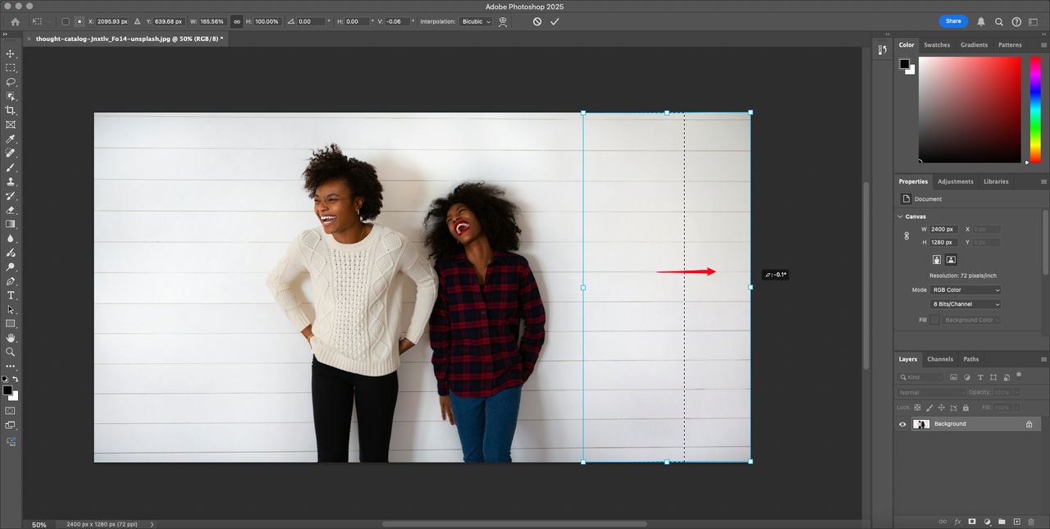The height and width of the screenshot is (529, 1050).
Task: Open the Edit Toolbar three-dots menu
Action: pyautogui.click(x=11, y=366)
